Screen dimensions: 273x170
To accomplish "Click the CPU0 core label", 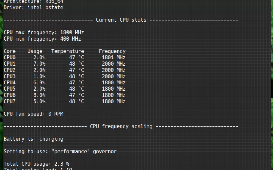I will tap(10, 58).
